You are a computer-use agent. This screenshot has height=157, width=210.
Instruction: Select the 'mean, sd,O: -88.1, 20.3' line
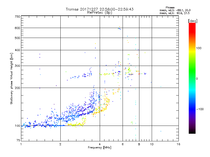click(175, 10)
